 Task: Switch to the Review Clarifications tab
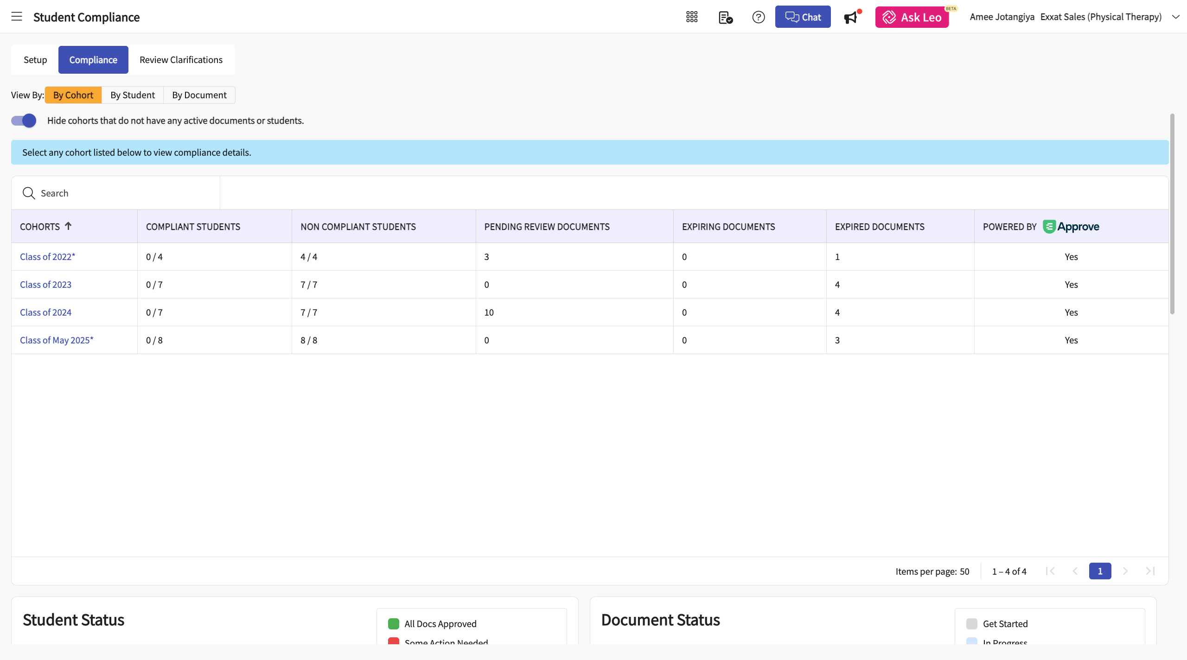click(x=181, y=60)
